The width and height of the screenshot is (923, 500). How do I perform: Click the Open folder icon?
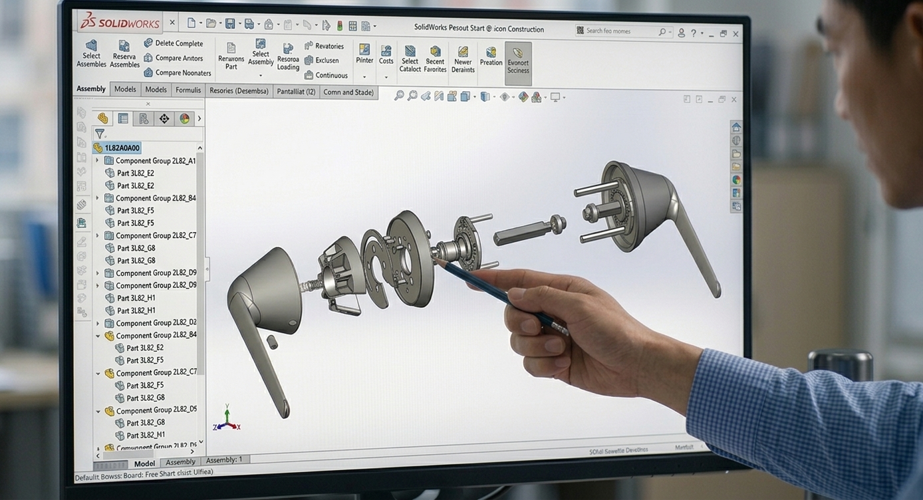pos(211,24)
